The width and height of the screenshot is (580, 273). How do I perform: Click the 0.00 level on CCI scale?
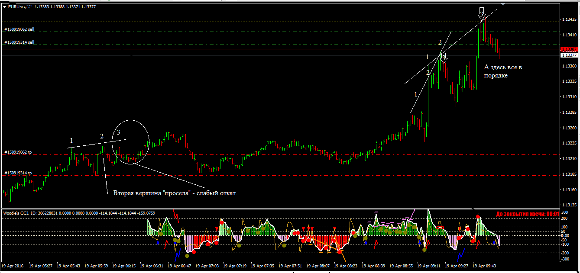(x=565, y=235)
